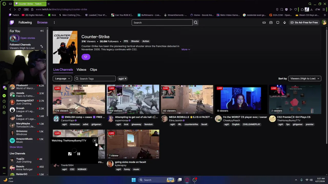Open extensions cube in Opera sidebar
The image size is (328, 184).
[x=4, y=107]
